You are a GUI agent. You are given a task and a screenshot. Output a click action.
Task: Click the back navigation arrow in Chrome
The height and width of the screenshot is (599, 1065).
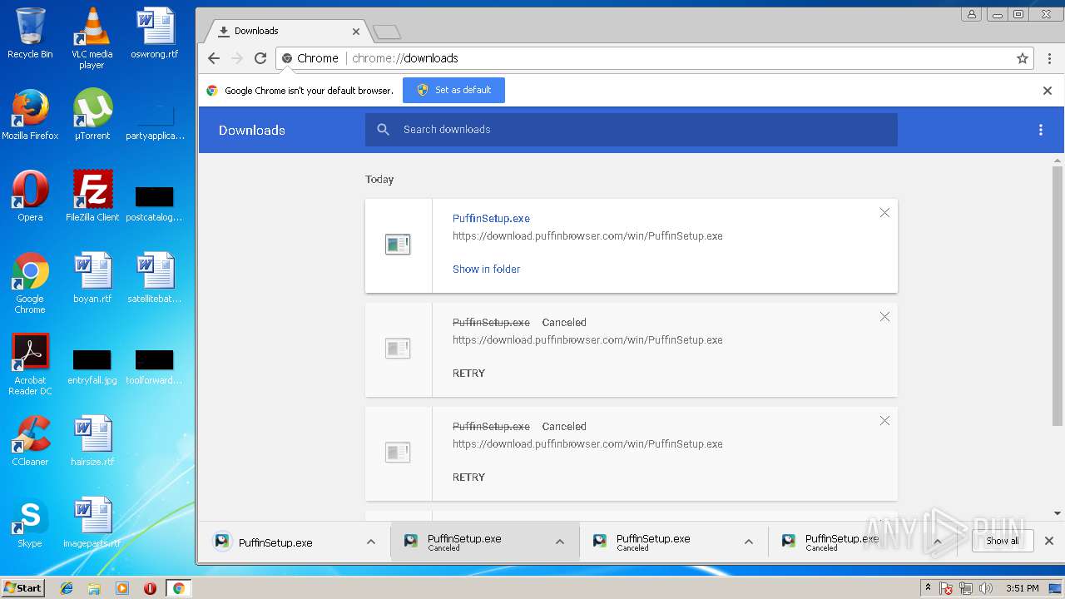click(214, 58)
